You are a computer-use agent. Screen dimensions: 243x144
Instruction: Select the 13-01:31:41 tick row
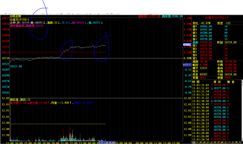tap(217, 88)
